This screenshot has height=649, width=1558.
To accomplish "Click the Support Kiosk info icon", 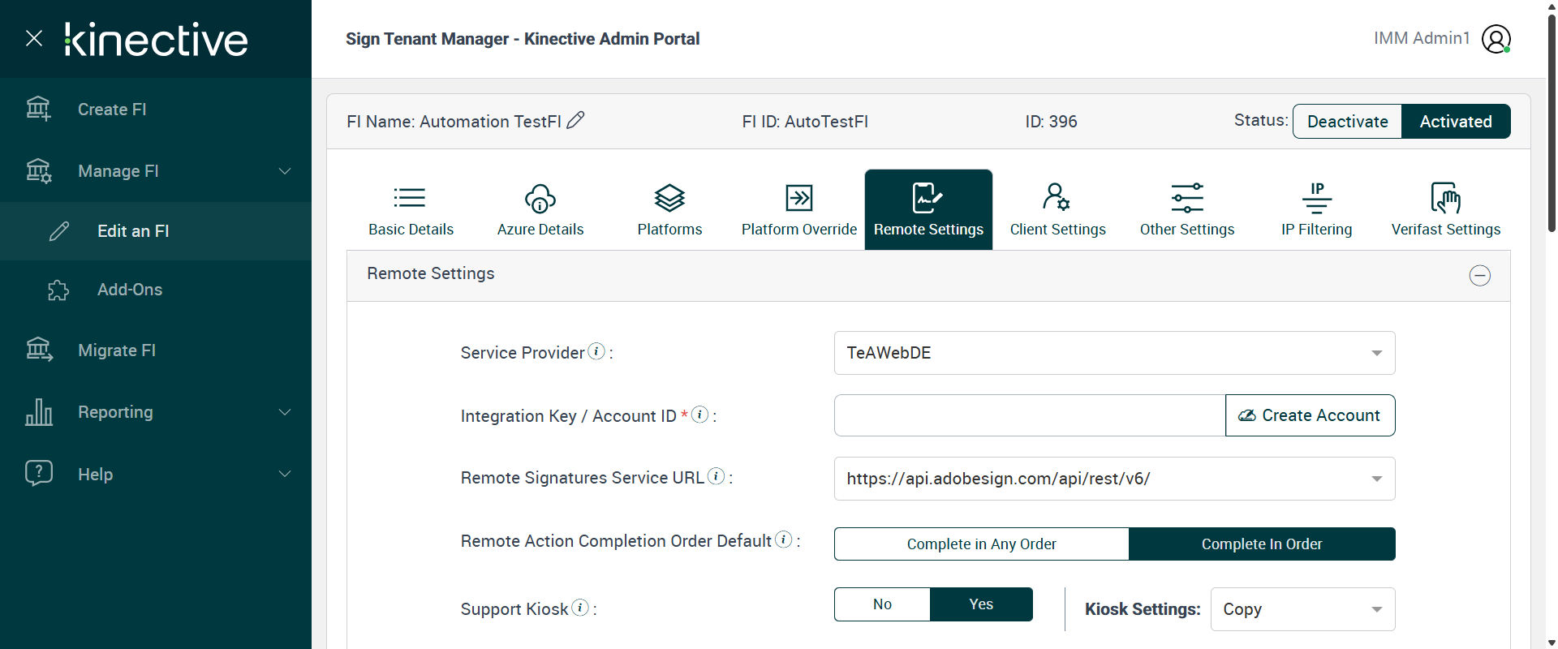I will pyautogui.click(x=580, y=608).
